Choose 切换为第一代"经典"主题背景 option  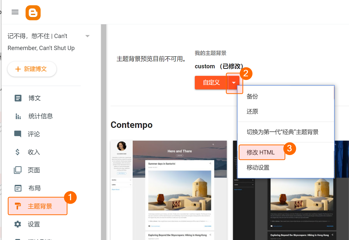click(x=282, y=132)
